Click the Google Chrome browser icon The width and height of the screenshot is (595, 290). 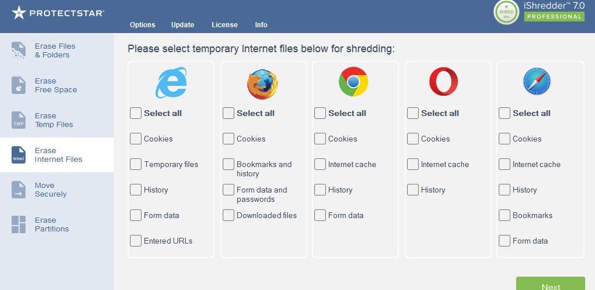click(x=353, y=82)
